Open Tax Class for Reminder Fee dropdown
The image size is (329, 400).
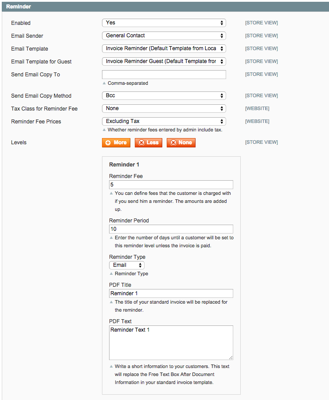click(164, 108)
